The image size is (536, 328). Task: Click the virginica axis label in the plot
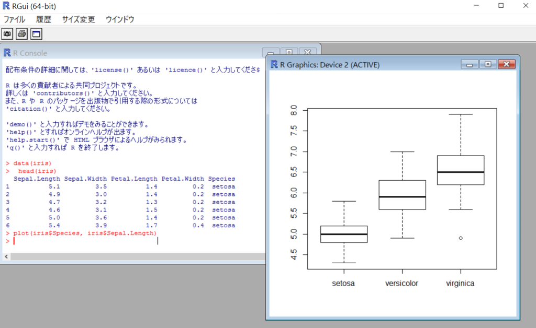pyautogui.click(x=460, y=283)
